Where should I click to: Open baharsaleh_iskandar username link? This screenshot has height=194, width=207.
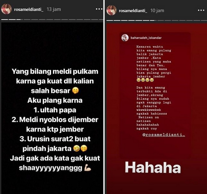(146, 38)
